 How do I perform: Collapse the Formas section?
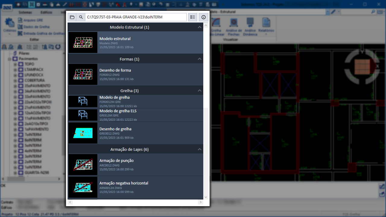tap(199, 59)
